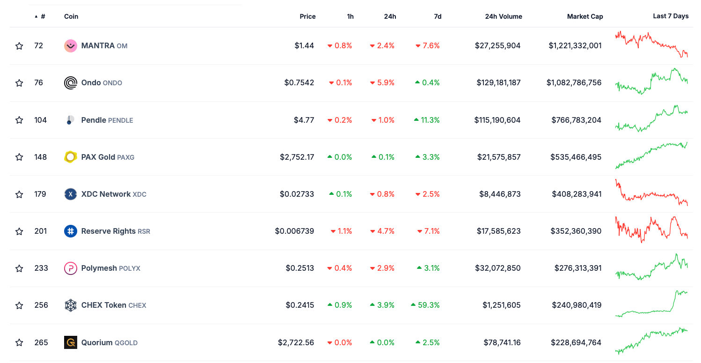Viewport: 701px width, 363px height.
Task: Click the Pendle coin logo
Action: click(x=71, y=120)
